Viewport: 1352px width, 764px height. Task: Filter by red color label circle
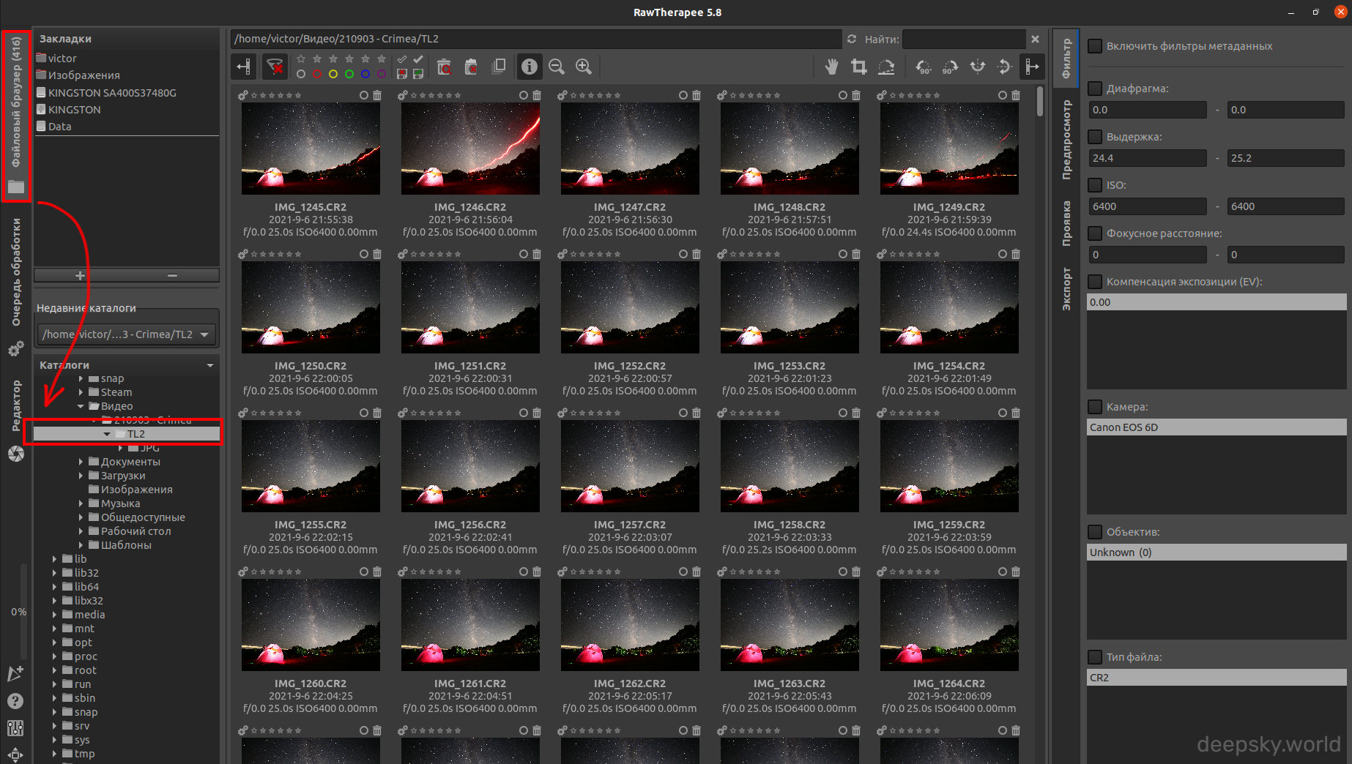coord(317,74)
